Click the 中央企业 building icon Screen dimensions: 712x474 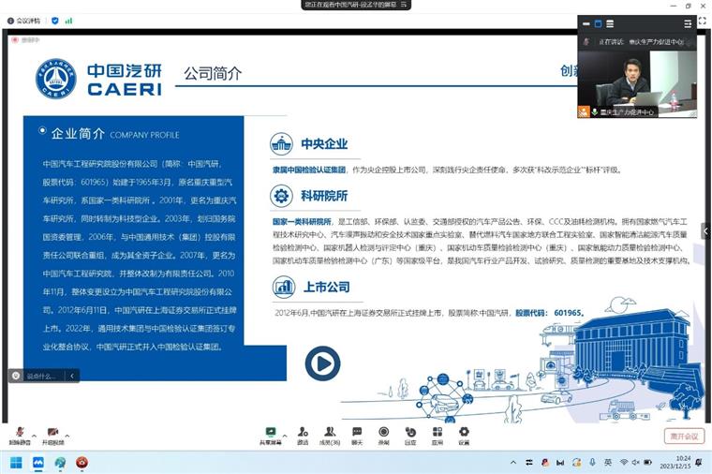click(282, 144)
